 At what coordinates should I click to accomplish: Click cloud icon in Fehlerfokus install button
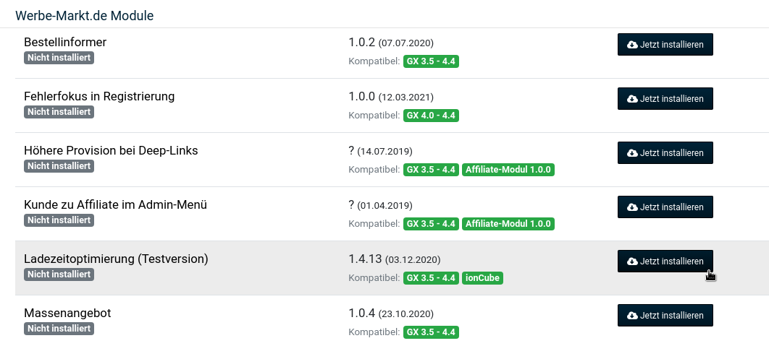click(633, 99)
